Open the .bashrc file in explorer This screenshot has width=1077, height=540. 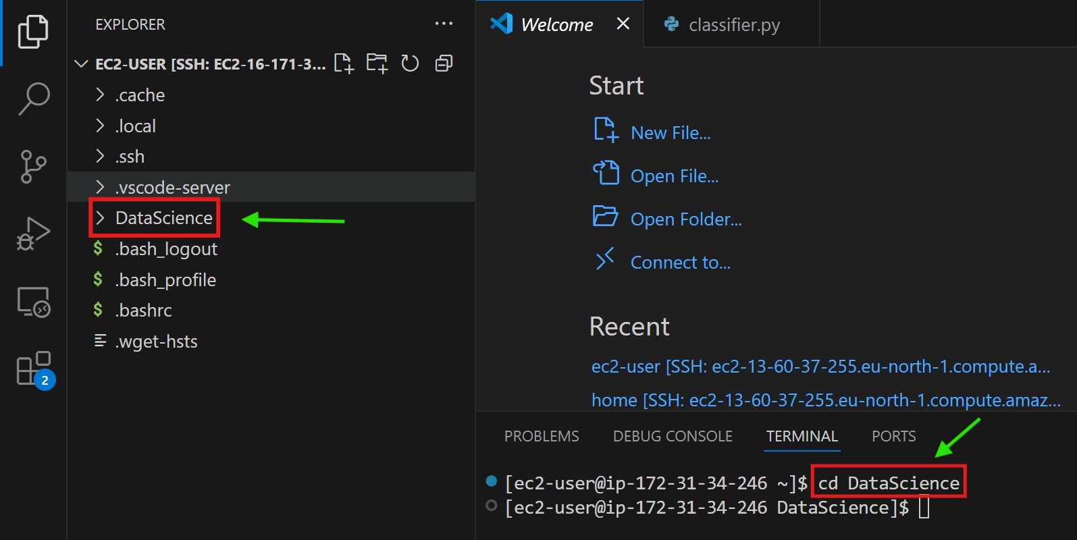click(x=144, y=310)
